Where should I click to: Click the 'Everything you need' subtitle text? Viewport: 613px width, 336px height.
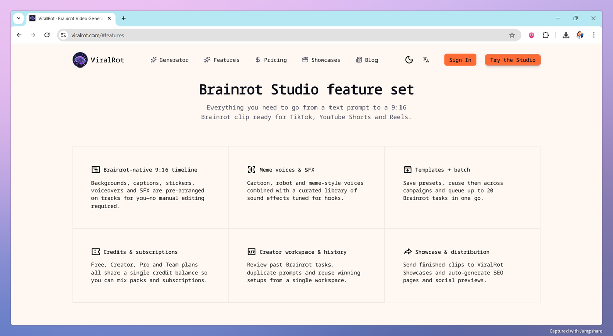[x=306, y=112]
